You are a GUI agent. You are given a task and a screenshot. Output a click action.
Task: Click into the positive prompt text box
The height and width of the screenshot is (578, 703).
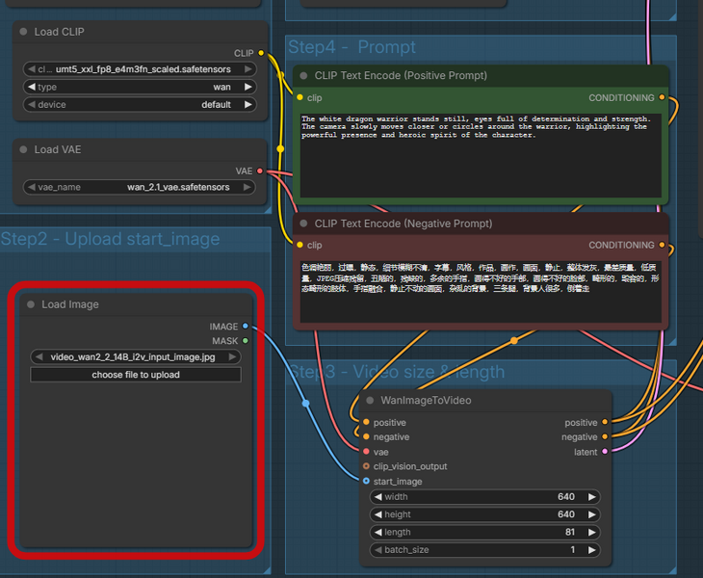point(480,154)
